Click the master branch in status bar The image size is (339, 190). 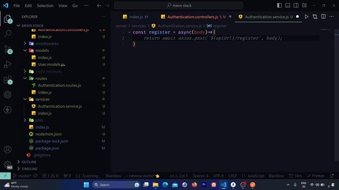click(x=22, y=176)
